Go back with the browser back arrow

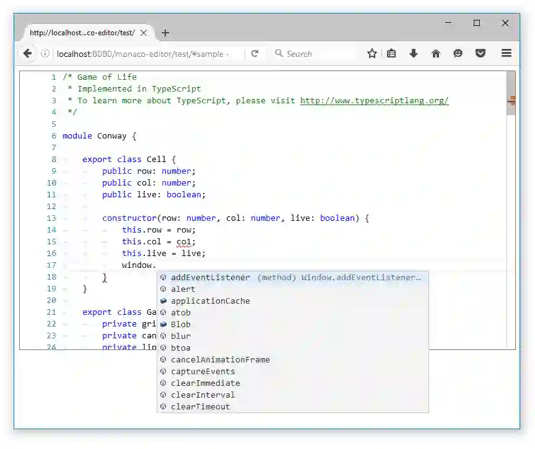(27, 53)
